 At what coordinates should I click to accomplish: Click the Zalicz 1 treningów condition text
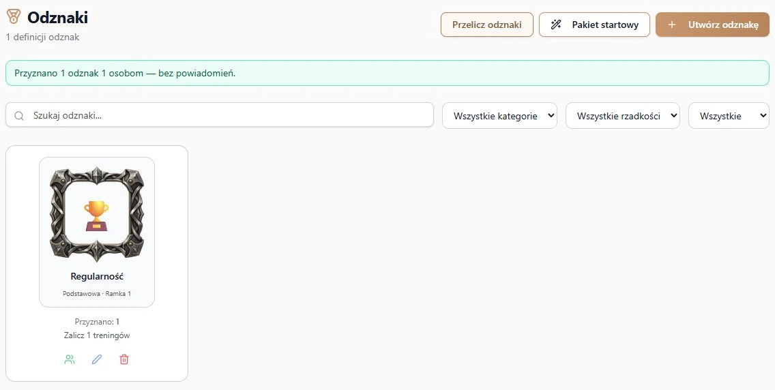pyautogui.click(x=97, y=335)
